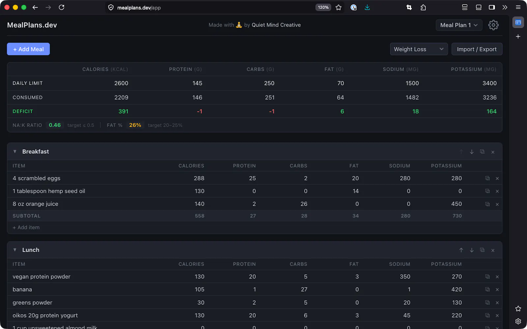Click the sidebar plus icon

point(518,37)
